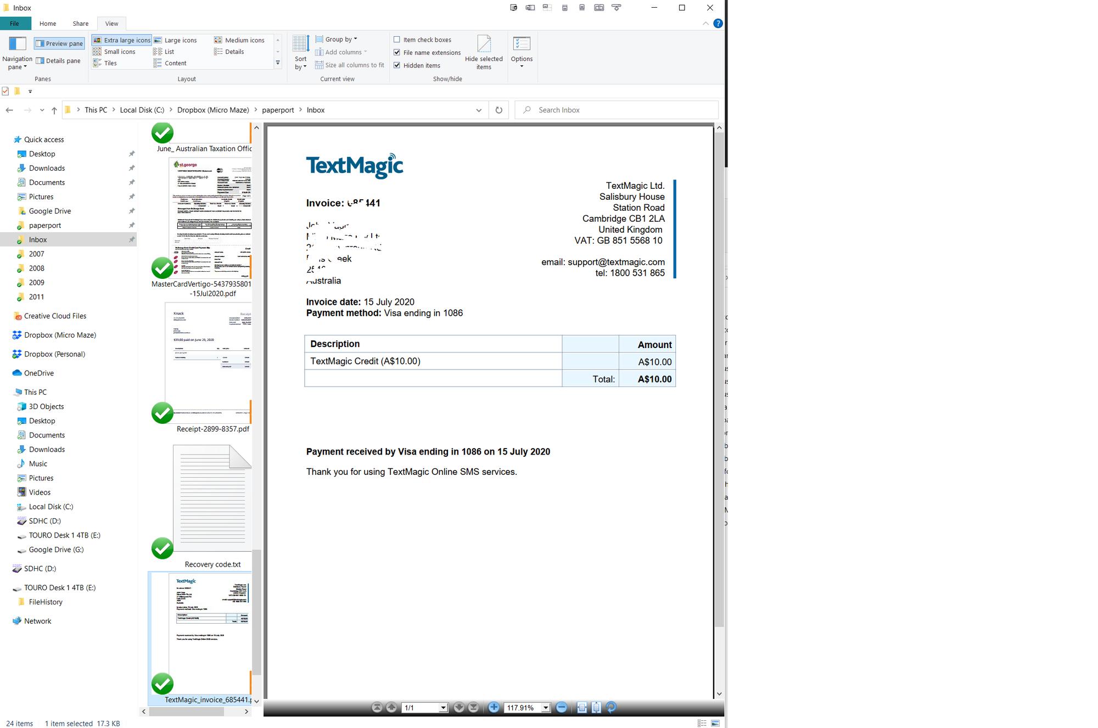Enable Item check boxes option
Image resolution: width=1098 pixels, height=728 pixels.
point(397,40)
